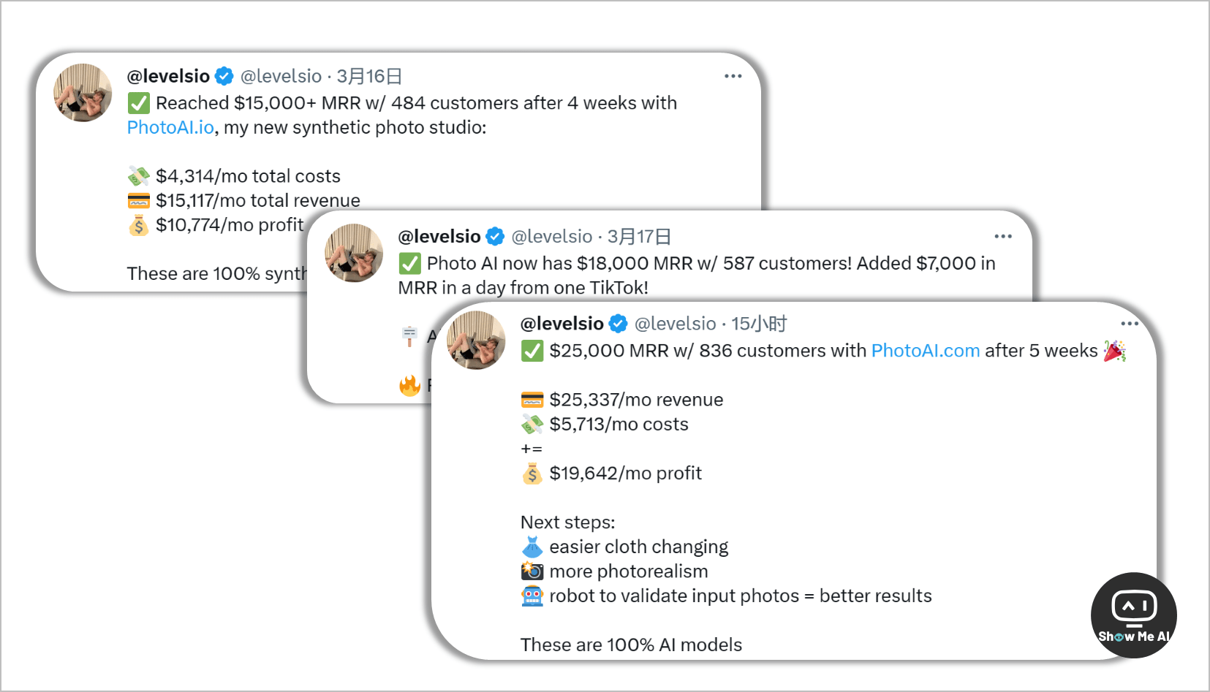Click the camera emoji beside more photorealism
This screenshot has width=1210, height=692.
[532, 571]
